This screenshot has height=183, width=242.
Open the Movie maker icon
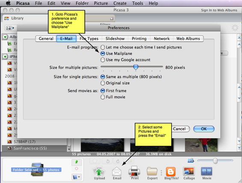(206, 171)
